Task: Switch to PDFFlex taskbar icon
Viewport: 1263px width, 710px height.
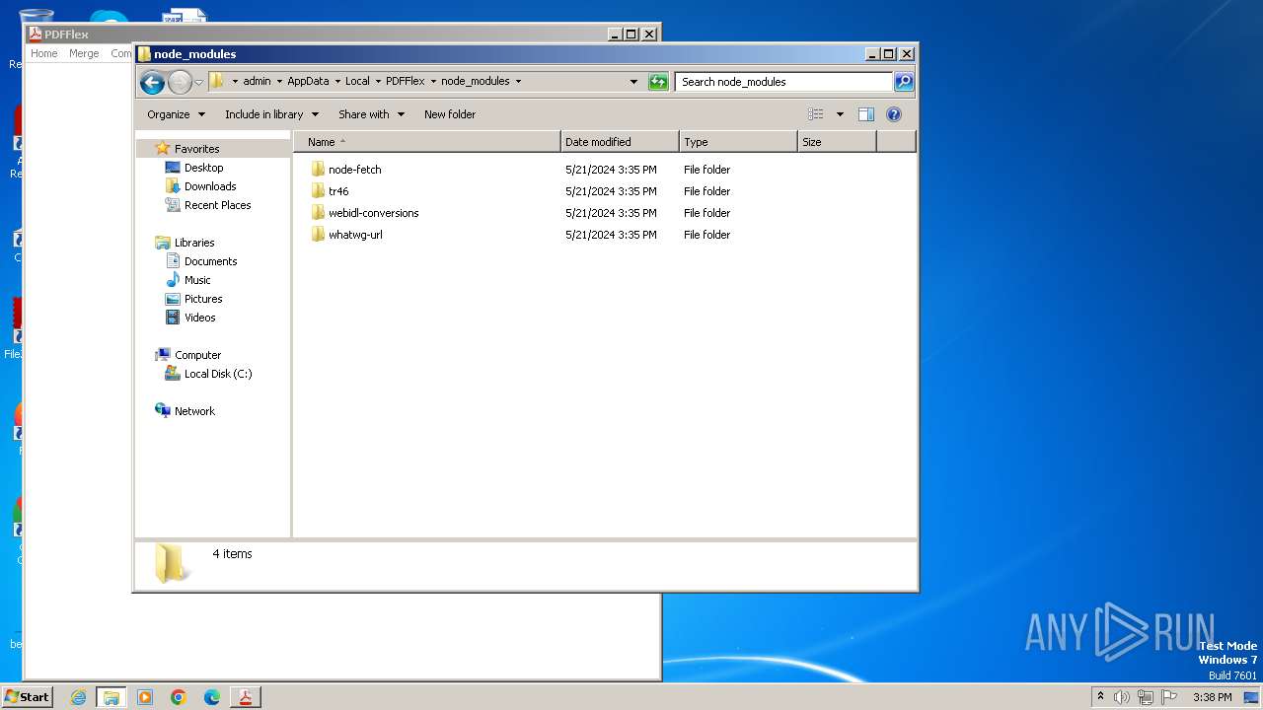Action: point(246,697)
